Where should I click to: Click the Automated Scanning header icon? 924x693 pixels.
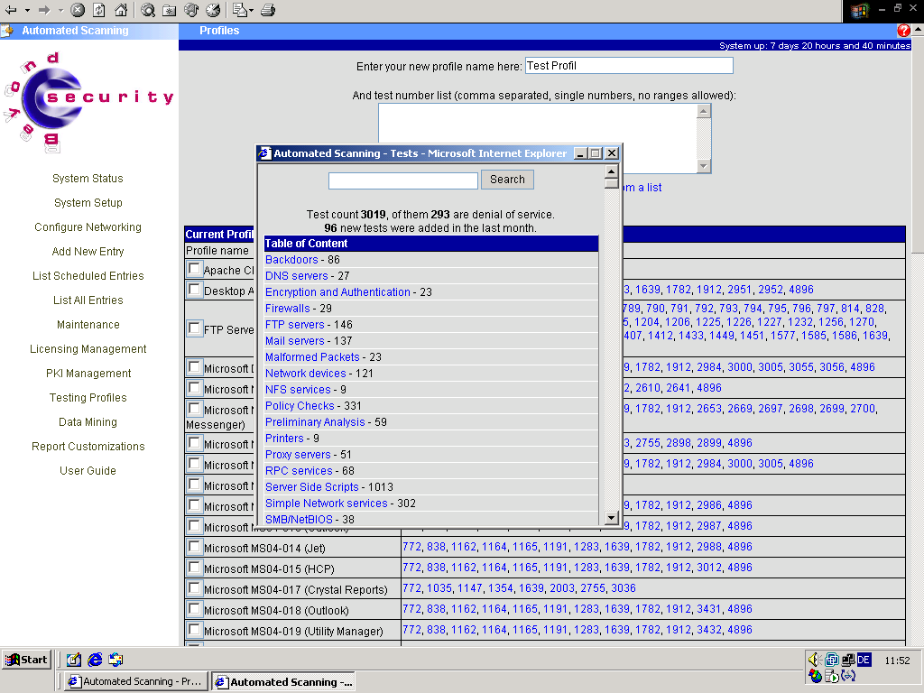(x=7, y=31)
